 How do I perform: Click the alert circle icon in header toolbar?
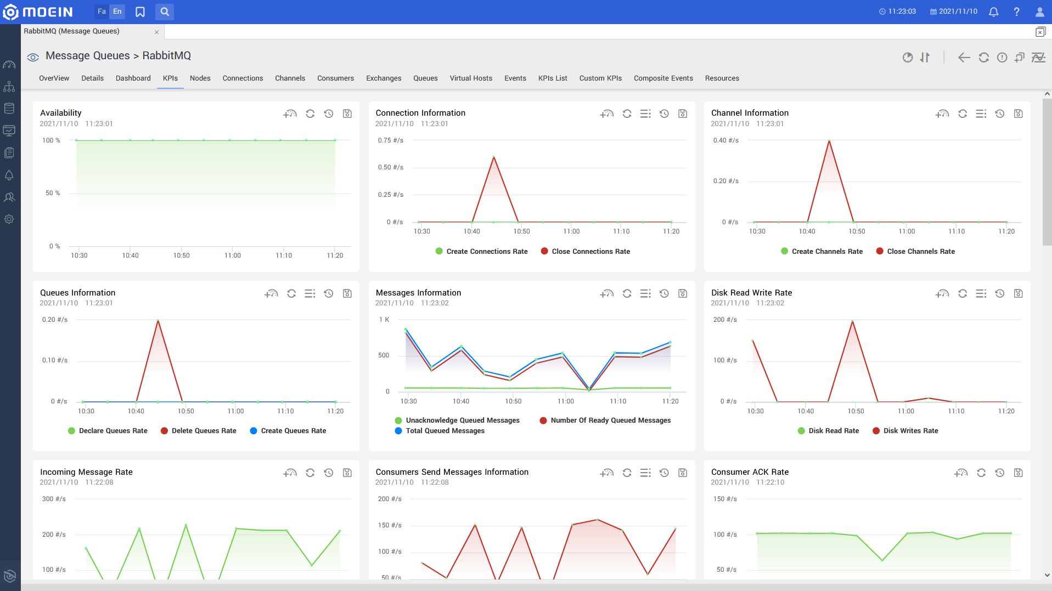pyautogui.click(x=1002, y=58)
